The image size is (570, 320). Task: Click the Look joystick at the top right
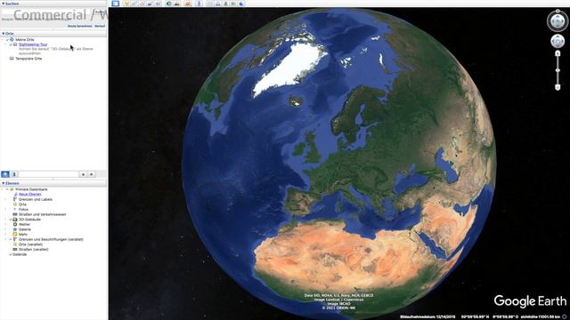(x=558, y=21)
